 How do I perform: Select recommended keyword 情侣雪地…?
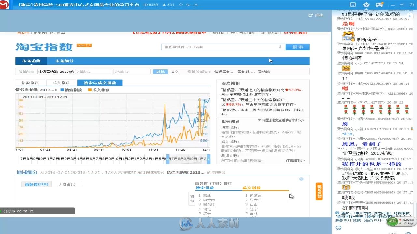(224, 72)
